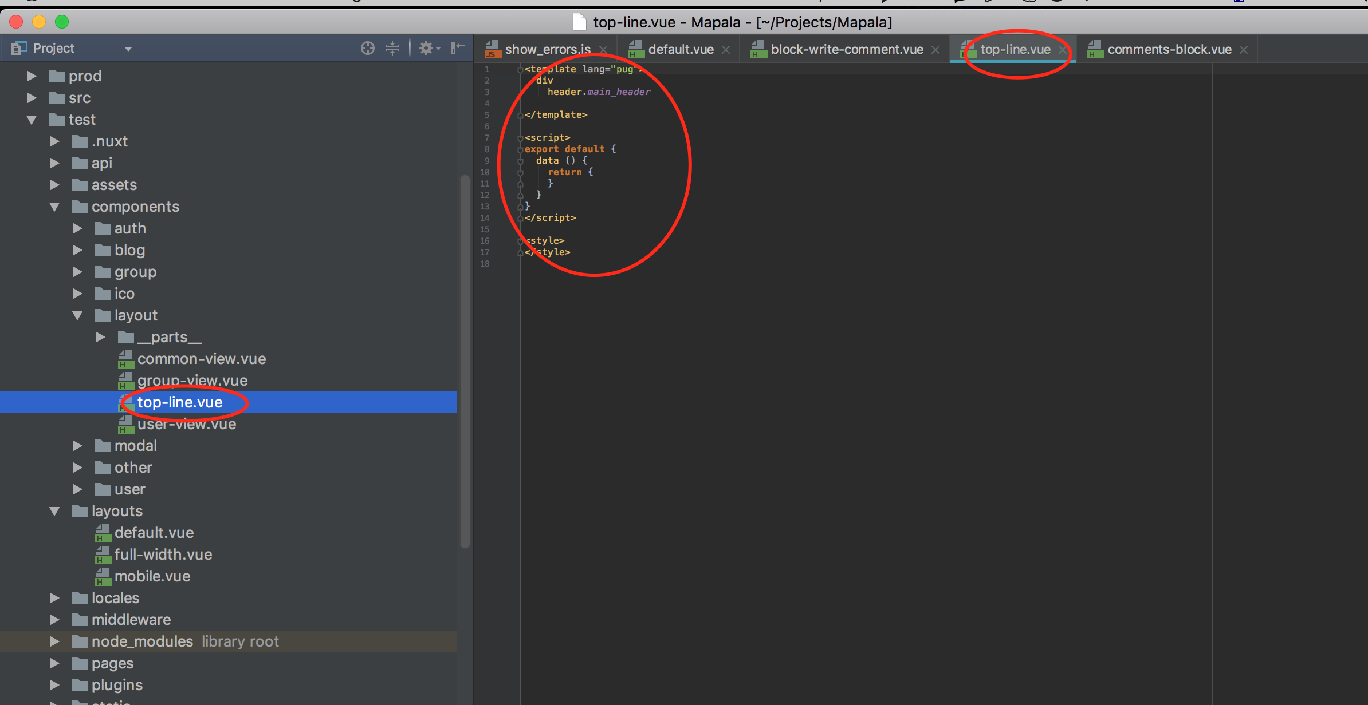Expand the blog folder
The width and height of the screenshot is (1368, 705).
78,250
